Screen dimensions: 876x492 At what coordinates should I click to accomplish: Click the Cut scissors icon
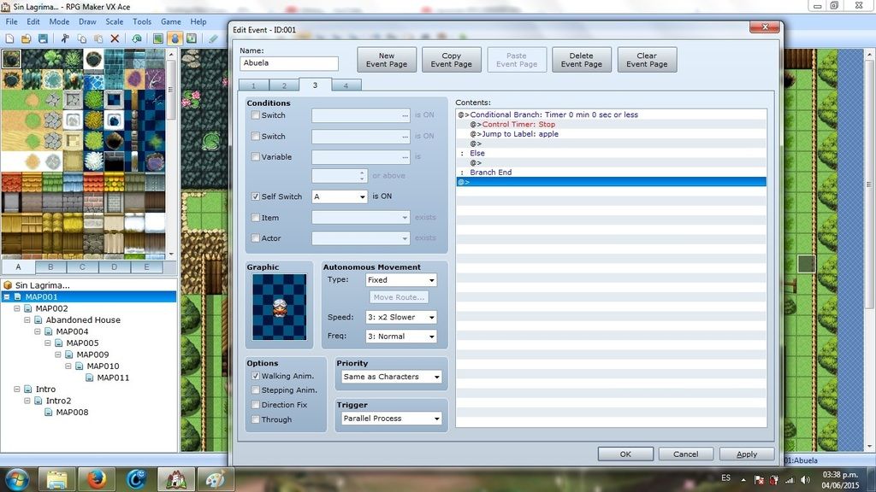coord(64,38)
